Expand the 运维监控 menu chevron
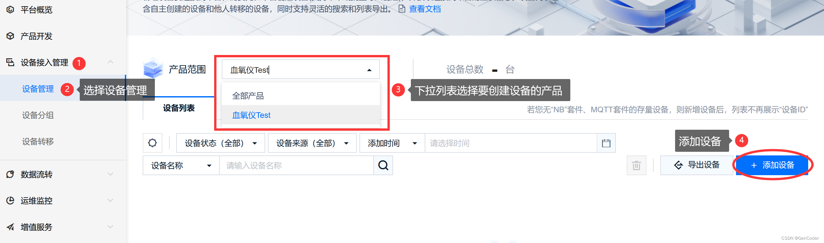The width and height of the screenshot is (824, 243). tap(110, 200)
